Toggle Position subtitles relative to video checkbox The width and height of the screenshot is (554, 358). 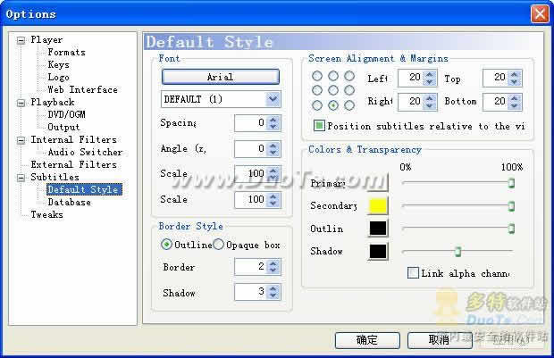(x=319, y=125)
